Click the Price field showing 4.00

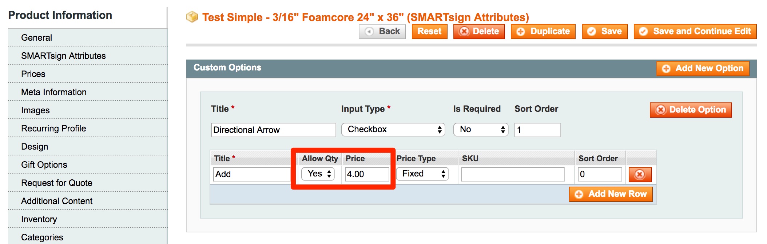coord(367,174)
